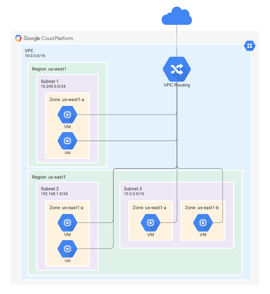Image resolution: width=270 pixels, height=294 pixels.
Task: Select the VM icon in Subnet 3 us-east1-a zone
Action: [150, 223]
